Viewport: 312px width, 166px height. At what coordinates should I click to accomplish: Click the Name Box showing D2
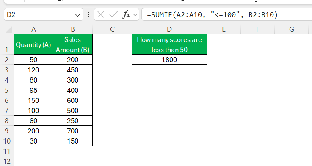43,14
